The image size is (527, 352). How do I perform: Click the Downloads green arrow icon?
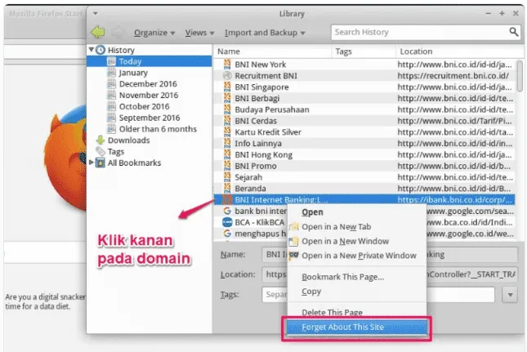[x=100, y=140]
